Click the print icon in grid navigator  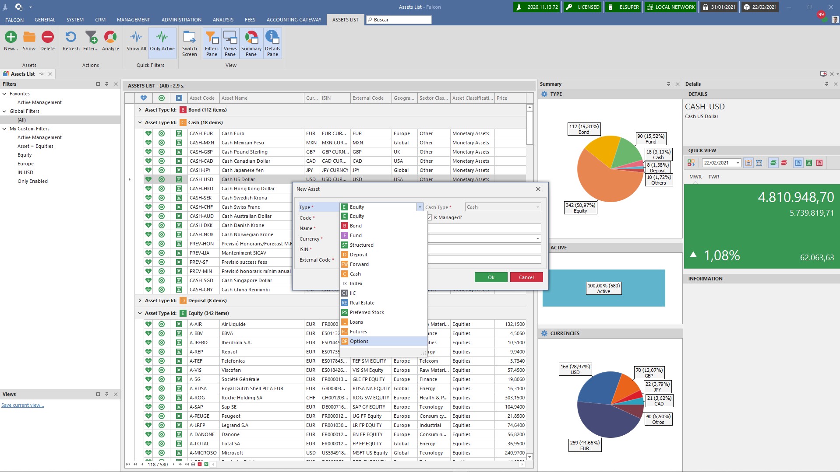pyautogui.click(x=193, y=464)
